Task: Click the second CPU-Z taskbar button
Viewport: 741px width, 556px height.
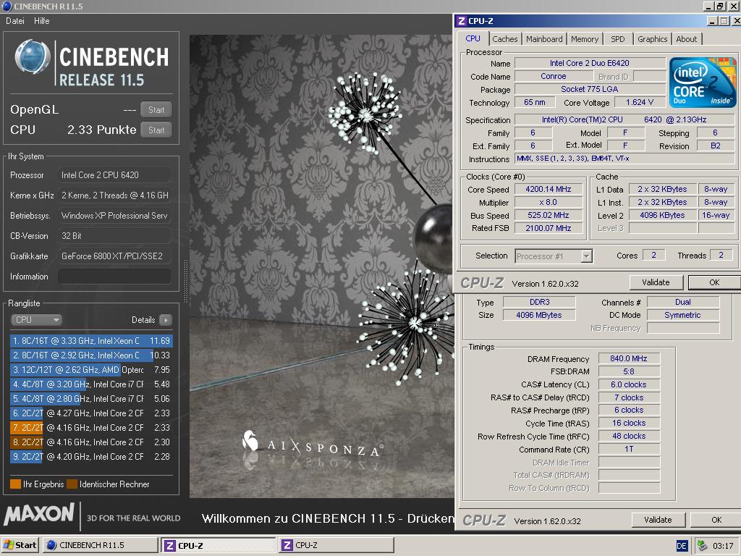Action: point(336,545)
